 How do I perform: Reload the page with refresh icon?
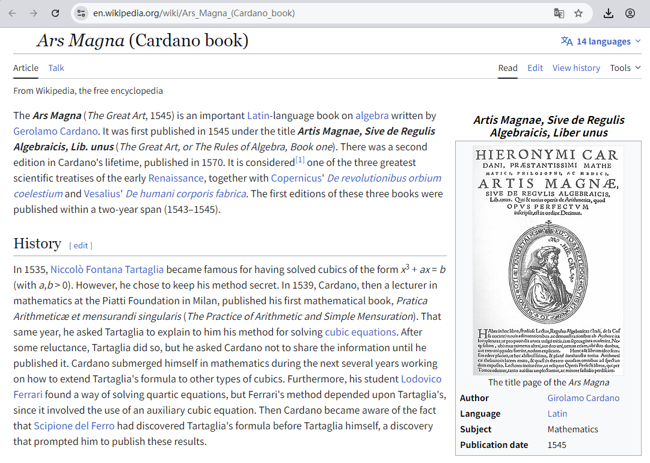coord(55,13)
